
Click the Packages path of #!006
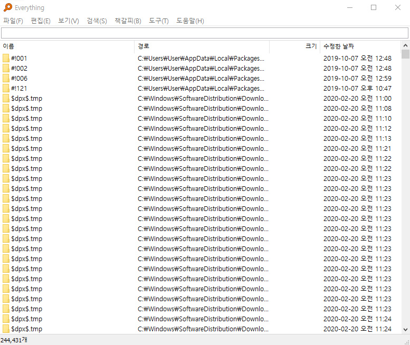pyautogui.click(x=201, y=78)
